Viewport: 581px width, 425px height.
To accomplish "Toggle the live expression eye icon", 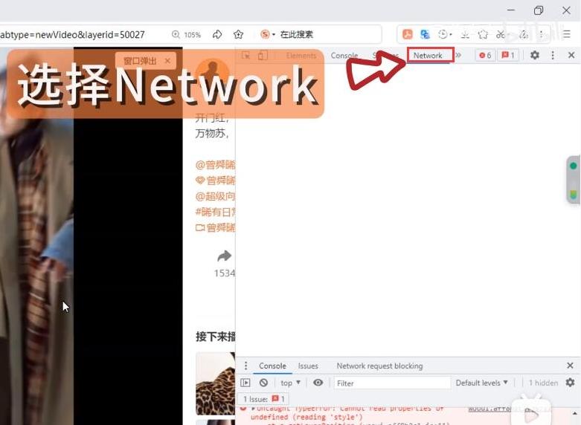I will coord(318,383).
